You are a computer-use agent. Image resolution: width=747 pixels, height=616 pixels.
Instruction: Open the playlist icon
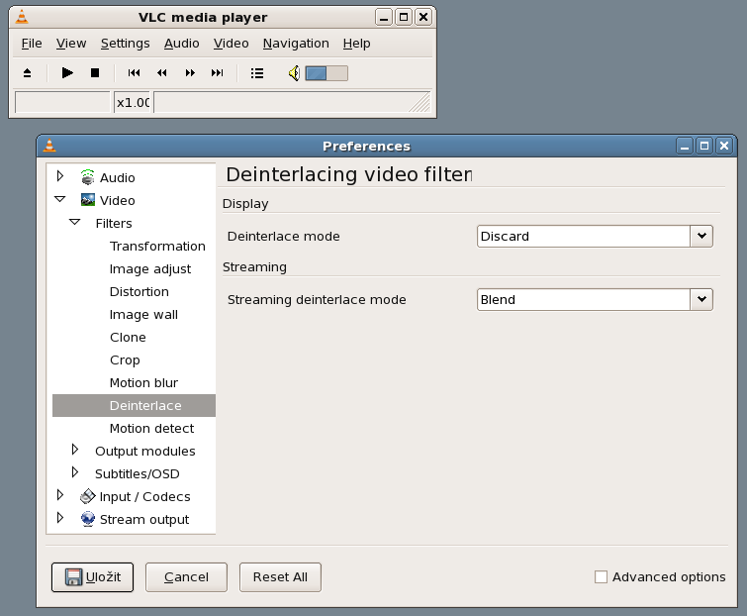(257, 73)
